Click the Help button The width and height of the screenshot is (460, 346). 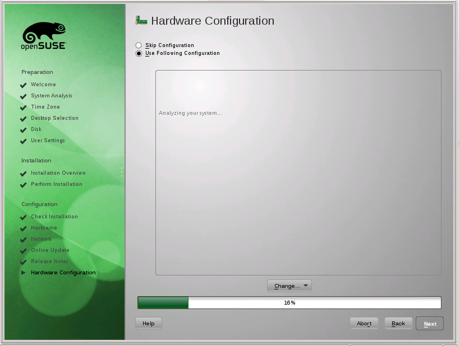(x=149, y=324)
